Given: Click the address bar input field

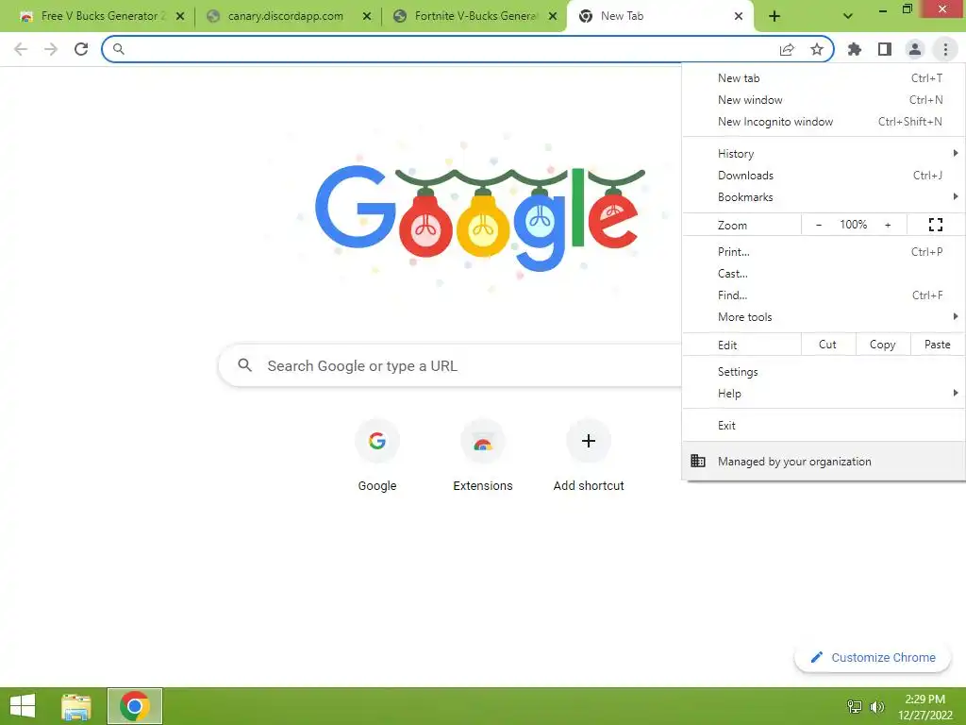Looking at the screenshot, I should click(450, 49).
